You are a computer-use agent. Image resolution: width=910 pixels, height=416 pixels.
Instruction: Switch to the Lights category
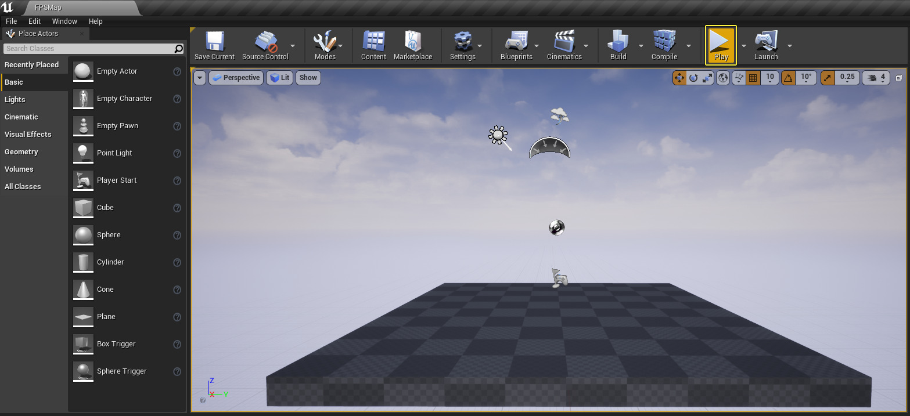[16, 99]
